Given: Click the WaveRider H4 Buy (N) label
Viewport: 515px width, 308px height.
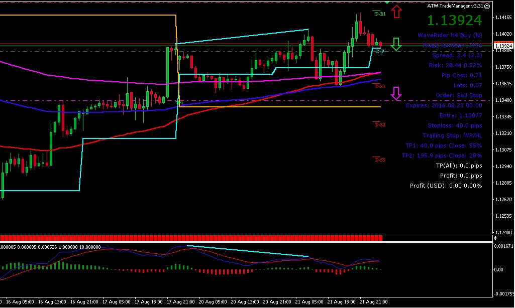Looking at the screenshot, I should pos(450,35).
